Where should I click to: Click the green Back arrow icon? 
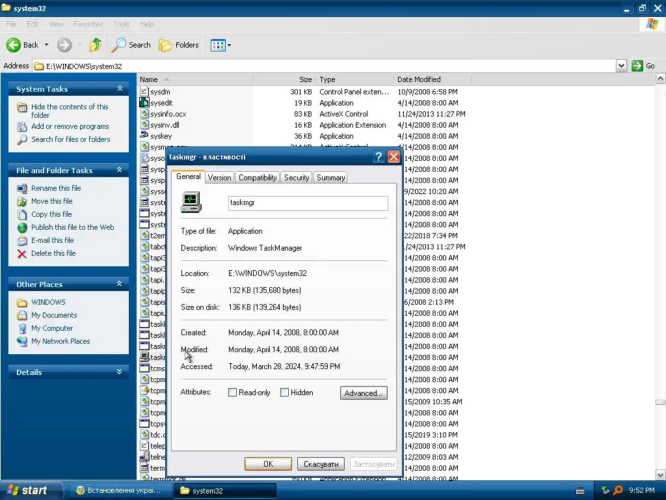13,45
